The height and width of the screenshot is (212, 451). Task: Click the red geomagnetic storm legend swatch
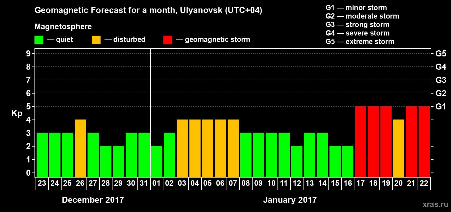168,40
